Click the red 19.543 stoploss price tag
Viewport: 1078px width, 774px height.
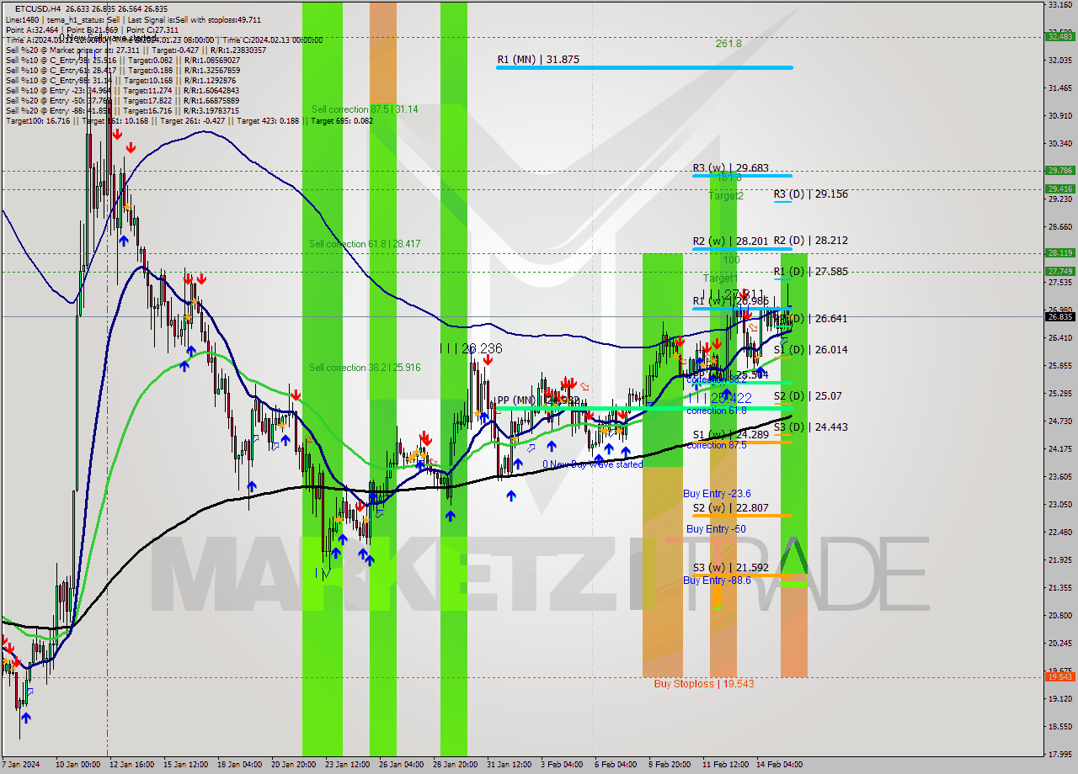[1059, 676]
